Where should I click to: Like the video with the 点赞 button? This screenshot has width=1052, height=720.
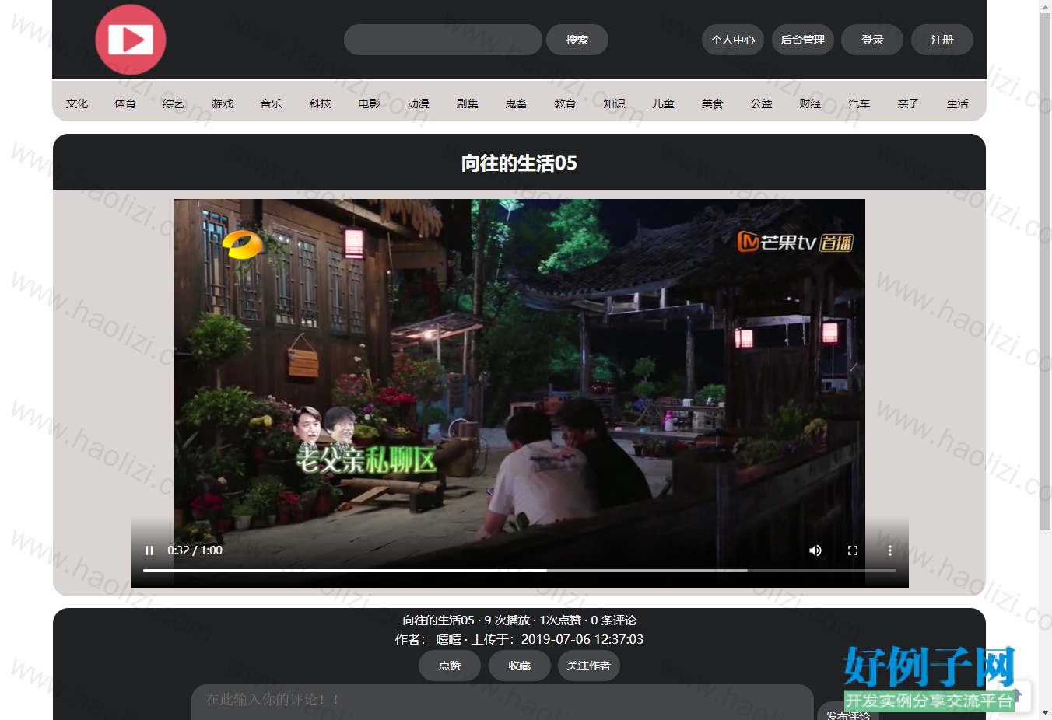(x=450, y=666)
